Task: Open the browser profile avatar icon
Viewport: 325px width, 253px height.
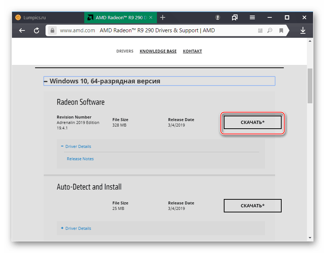Action: click(217, 17)
